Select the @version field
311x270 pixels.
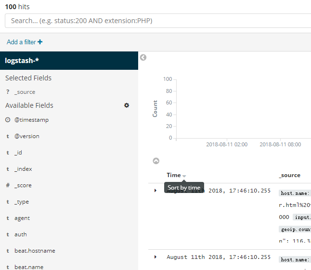click(x=27, y=136)
